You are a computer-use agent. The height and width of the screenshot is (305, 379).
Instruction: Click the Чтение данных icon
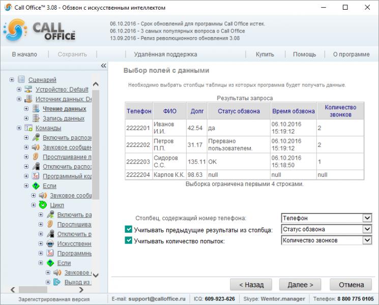pyautogui.click(x=36, y=108)
